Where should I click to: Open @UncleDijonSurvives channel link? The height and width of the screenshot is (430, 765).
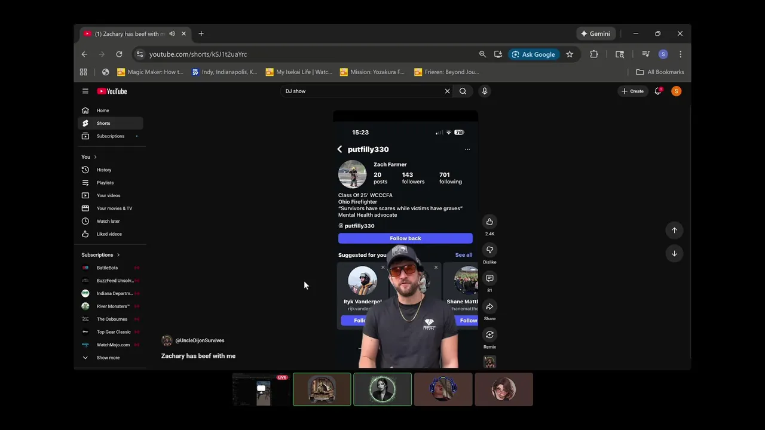(x=200, y=340)
